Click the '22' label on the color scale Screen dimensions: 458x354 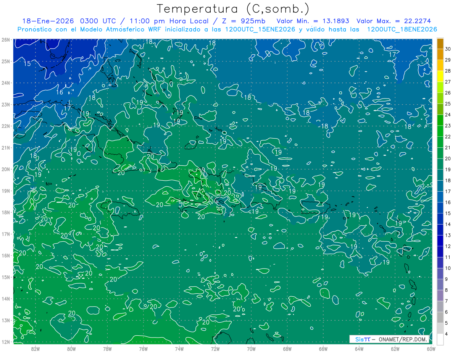click(448, 137)
